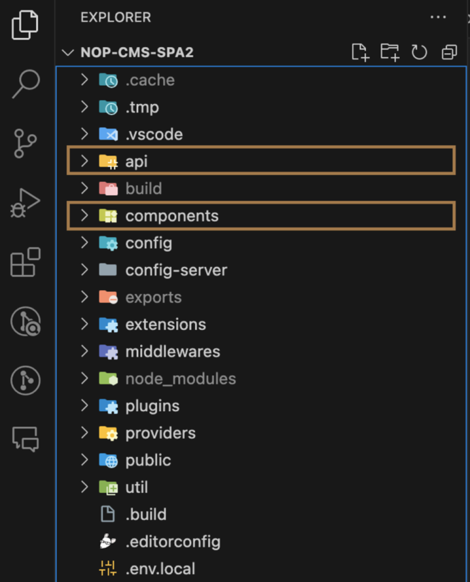470x582 pixels.
Task: Click the node_modules folder icon
Action: click(x=108, y=378)
